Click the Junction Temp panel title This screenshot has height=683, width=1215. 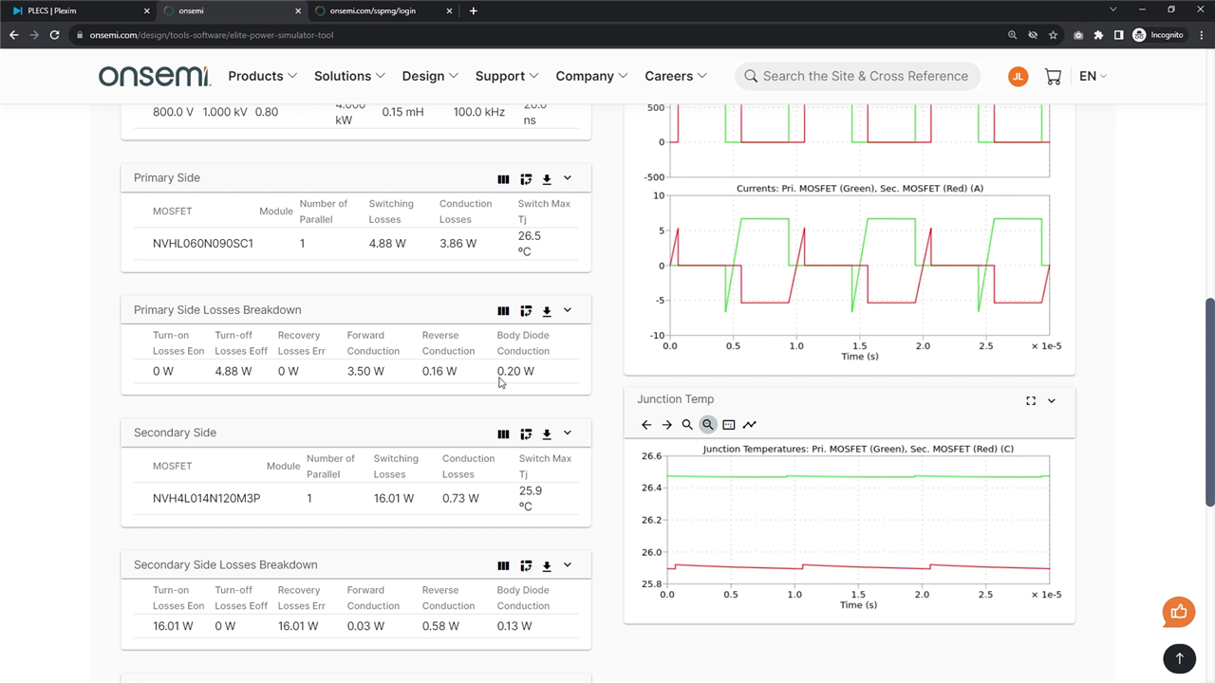675,399
